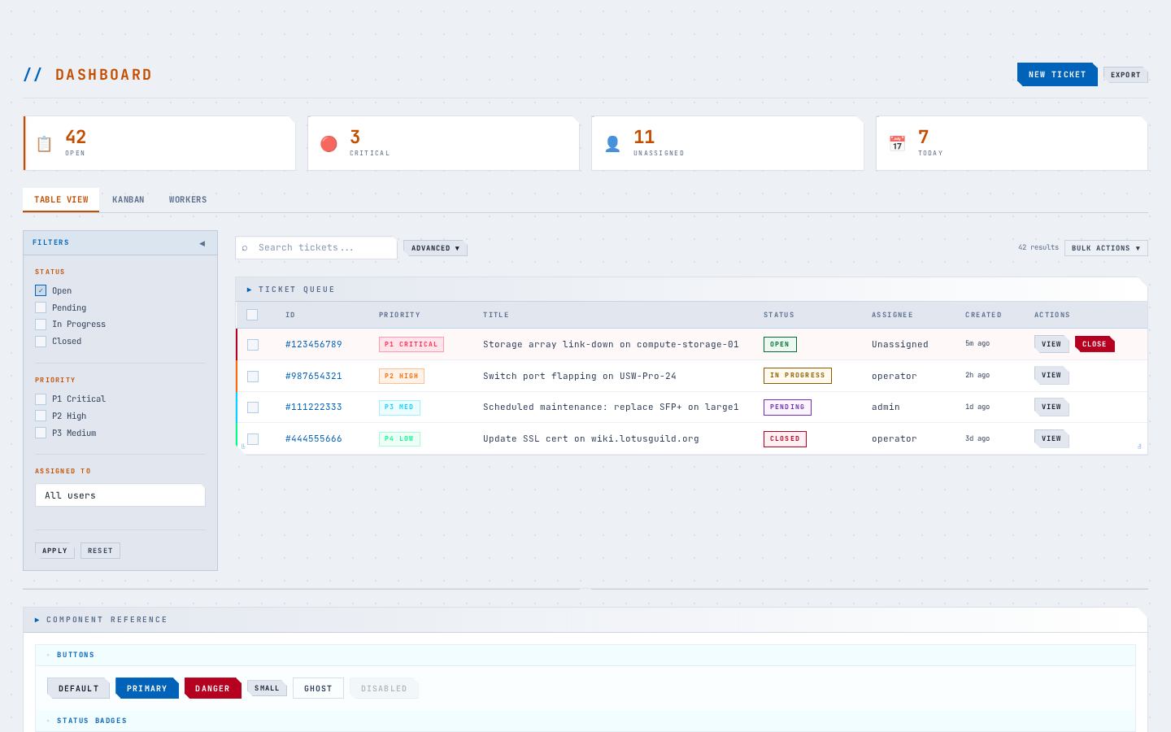The image size is (1171, 732).
Task: Open the All users assignee dropdown
Action: tap(120, 495)
